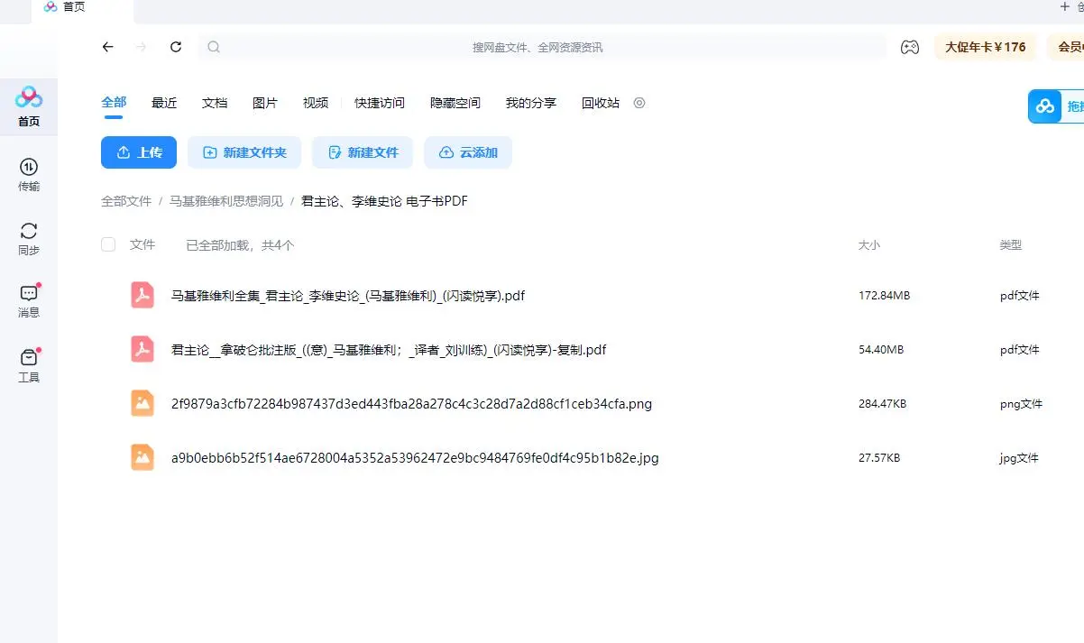Image resolution: width=1084 pixels, height=643 pixels.
Task: Click the game controller icon near search bar
Action: click(x=910, y=47)
